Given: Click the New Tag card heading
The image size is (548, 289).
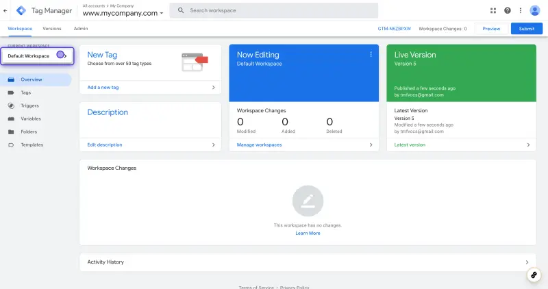Looking at the screenshot, I should point(102,55).
